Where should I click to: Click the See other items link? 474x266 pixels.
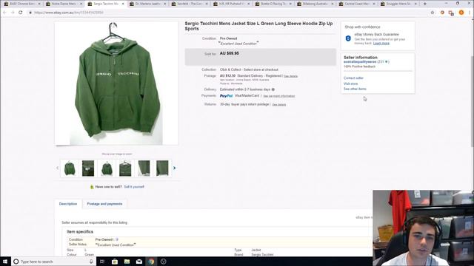pyautogui.click(x=355, y=89)
